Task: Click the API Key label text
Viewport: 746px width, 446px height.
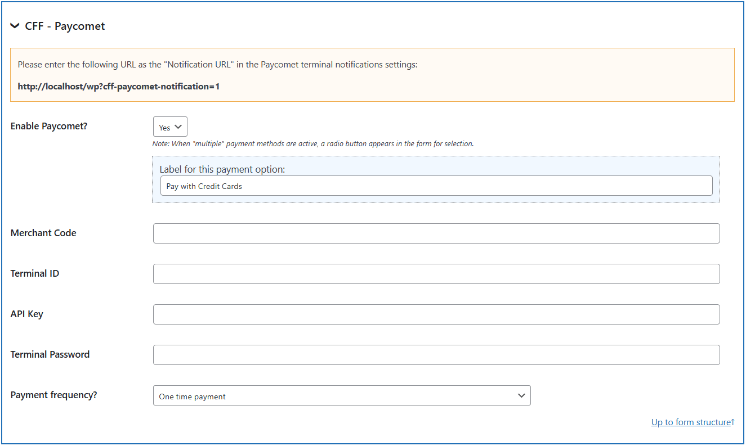Action: click(x=27, y=314)
